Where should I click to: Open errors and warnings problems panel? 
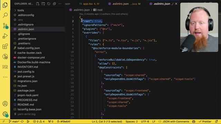pyautogui.click(x=39, y=122)
